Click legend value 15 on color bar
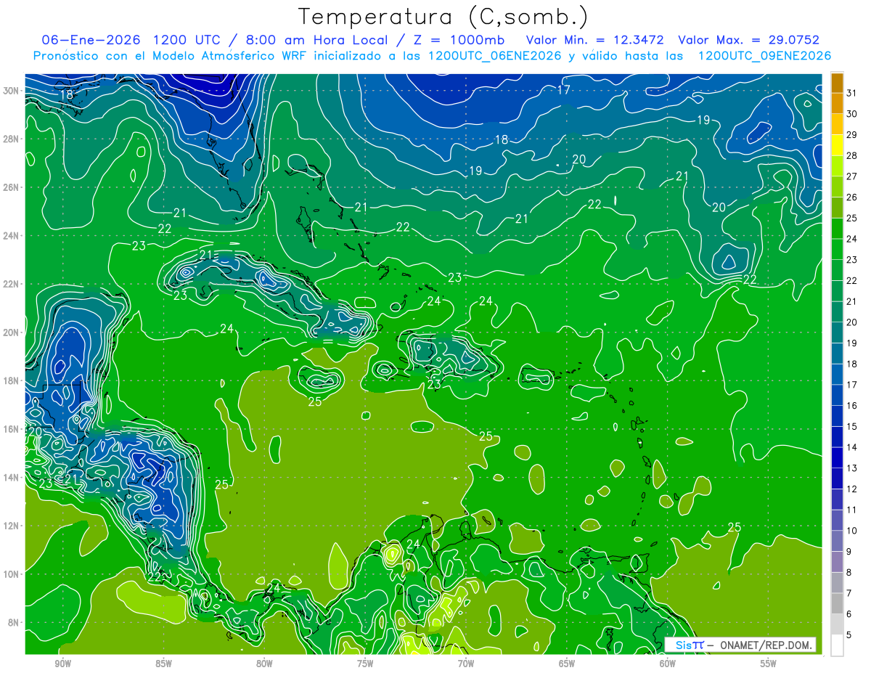 tap(852, 426)
